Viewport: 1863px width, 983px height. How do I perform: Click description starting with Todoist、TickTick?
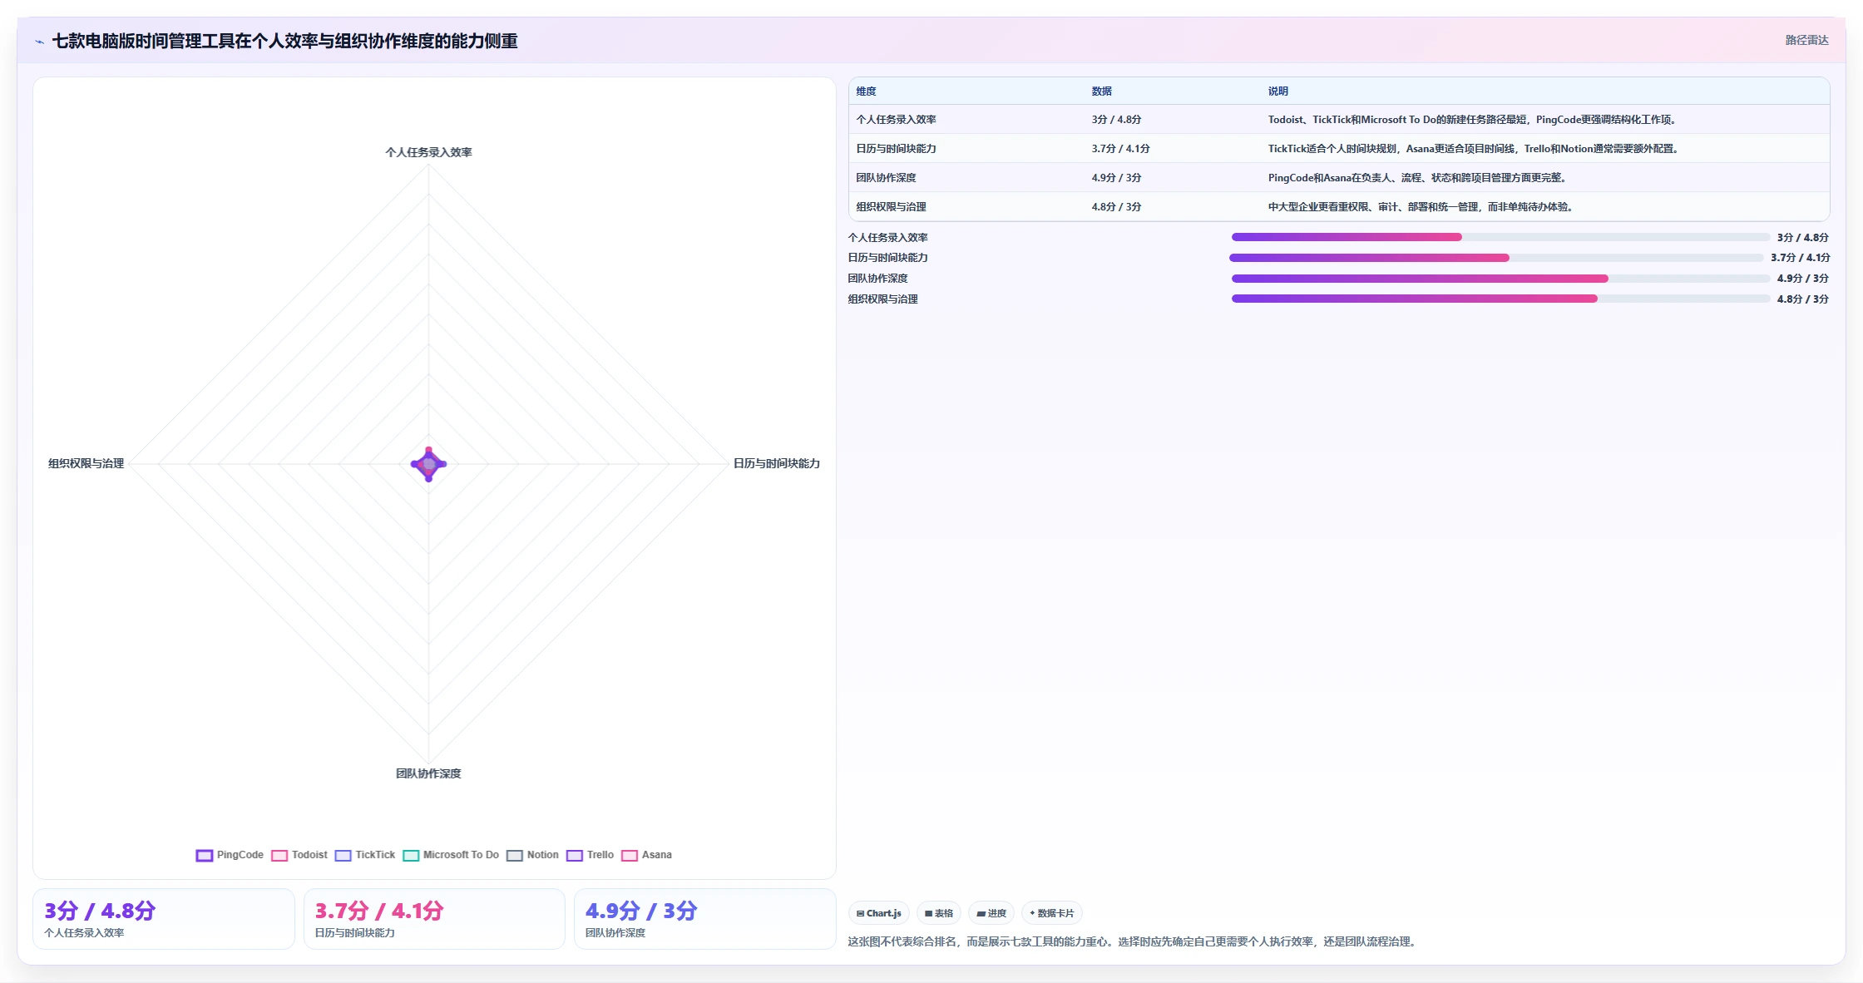(x=1473, y=120)
